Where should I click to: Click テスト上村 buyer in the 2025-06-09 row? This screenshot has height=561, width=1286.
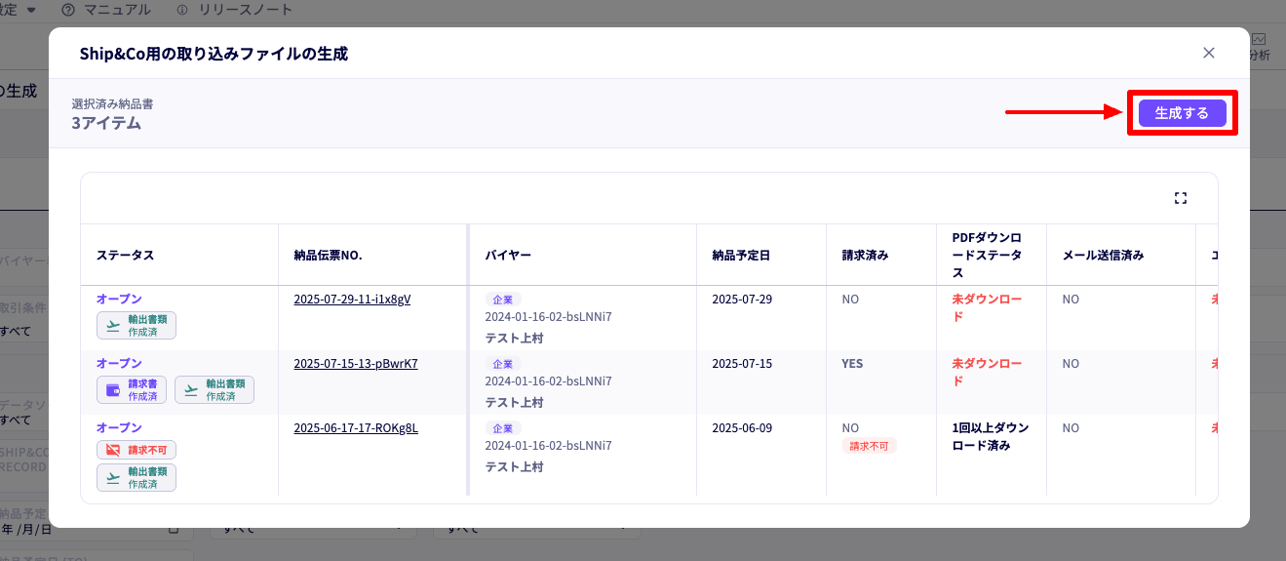pos(514,466)
